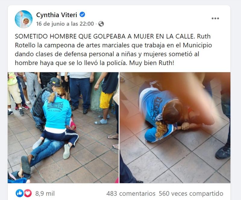Click the red heart Love reaction icon
The height and width of the screenshot is (200, 241).
pos(28,193)
